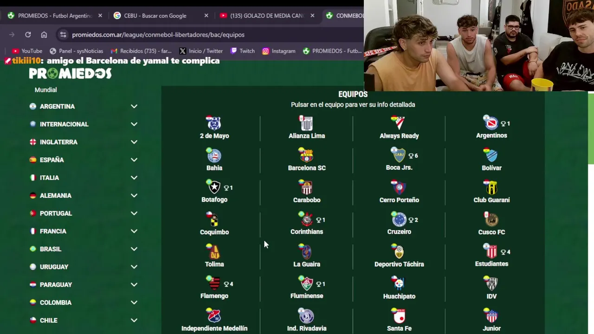Expand the ALEMANIA section chevron

click(x=134, y=195)
